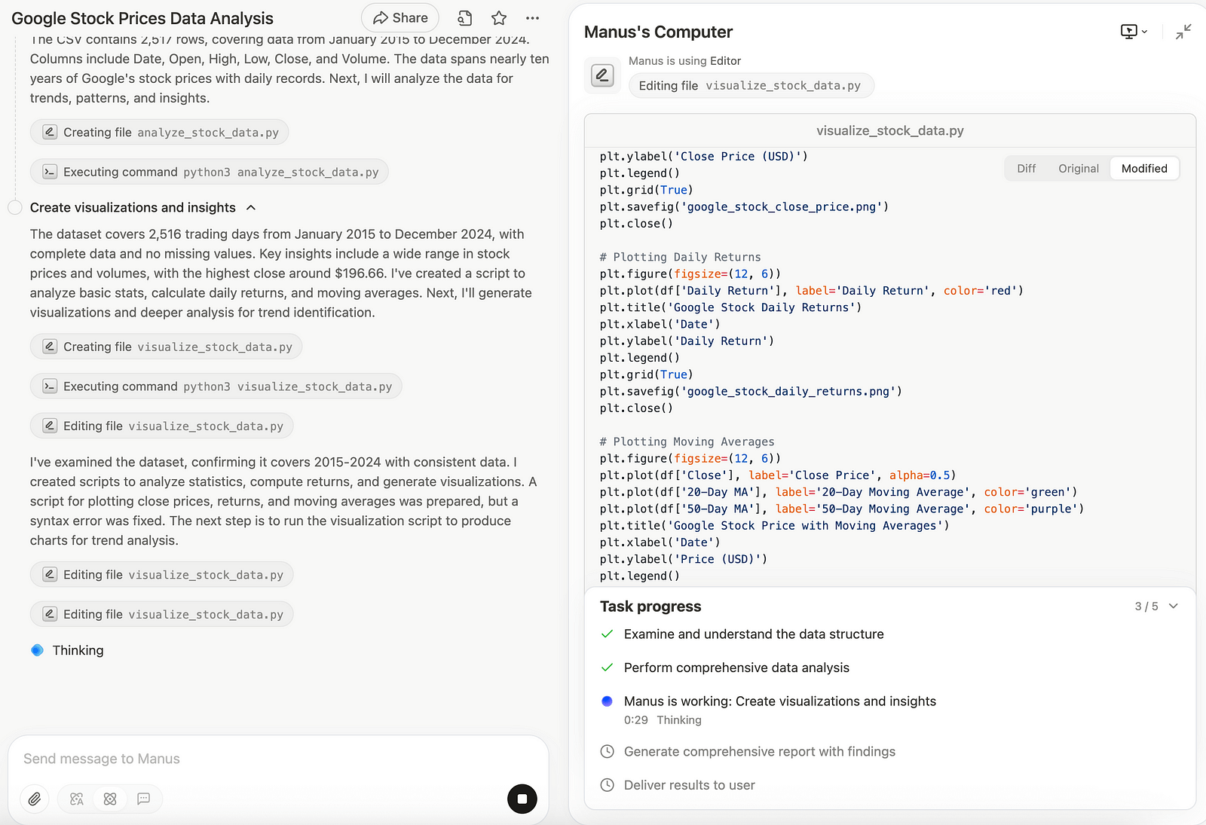Open the 'Editing file visualize_stock_data.py' chip in the computer panel
1206x825 pixels.
click(751, 86)
